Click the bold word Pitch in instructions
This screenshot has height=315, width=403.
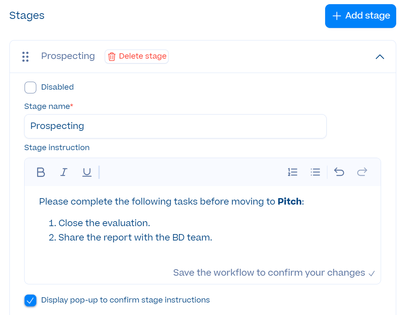pos(290,201)
